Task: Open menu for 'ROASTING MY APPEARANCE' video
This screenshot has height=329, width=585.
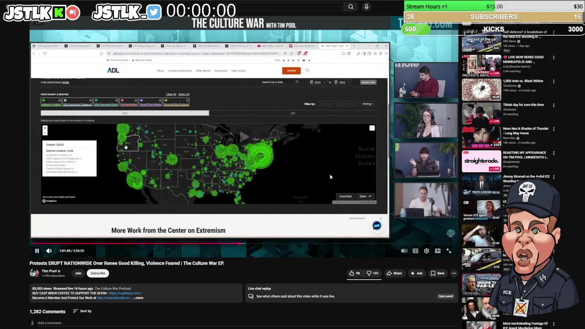Action: [553, 154]
